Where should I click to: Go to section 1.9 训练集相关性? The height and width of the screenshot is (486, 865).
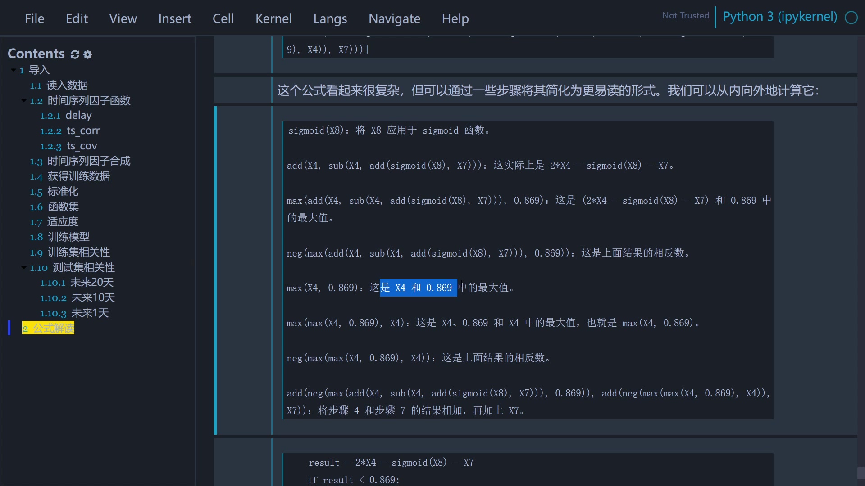pyautogui.click(x=70, y=252)
